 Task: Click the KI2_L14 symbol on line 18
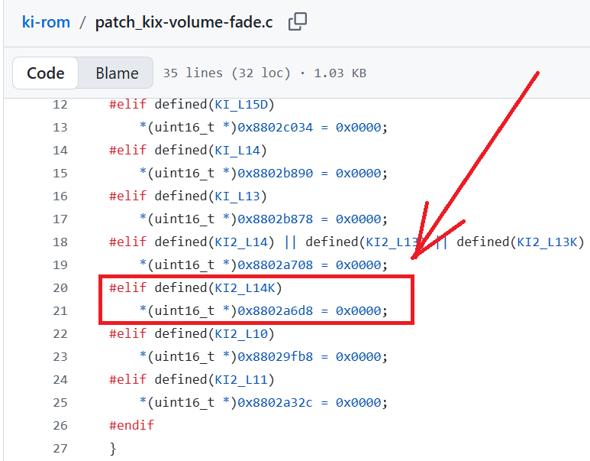tap(241, 242)
